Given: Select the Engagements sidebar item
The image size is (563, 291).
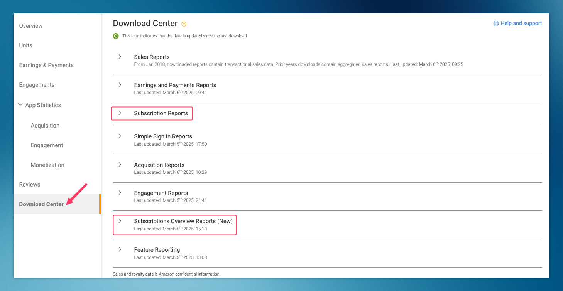Looking at the screenshot, I should (x=37, y=84).
